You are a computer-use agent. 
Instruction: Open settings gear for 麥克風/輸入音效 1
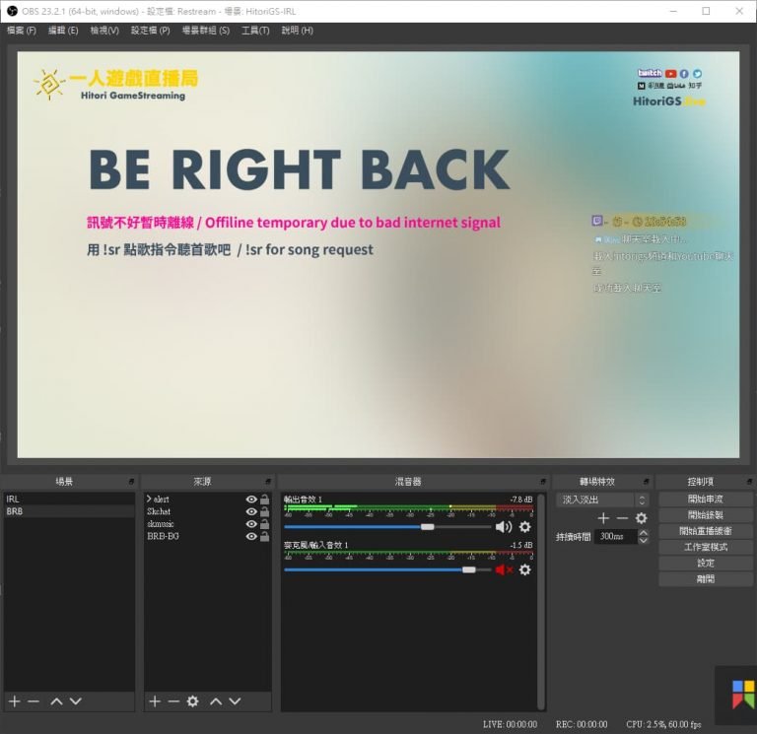click(524, 569)
